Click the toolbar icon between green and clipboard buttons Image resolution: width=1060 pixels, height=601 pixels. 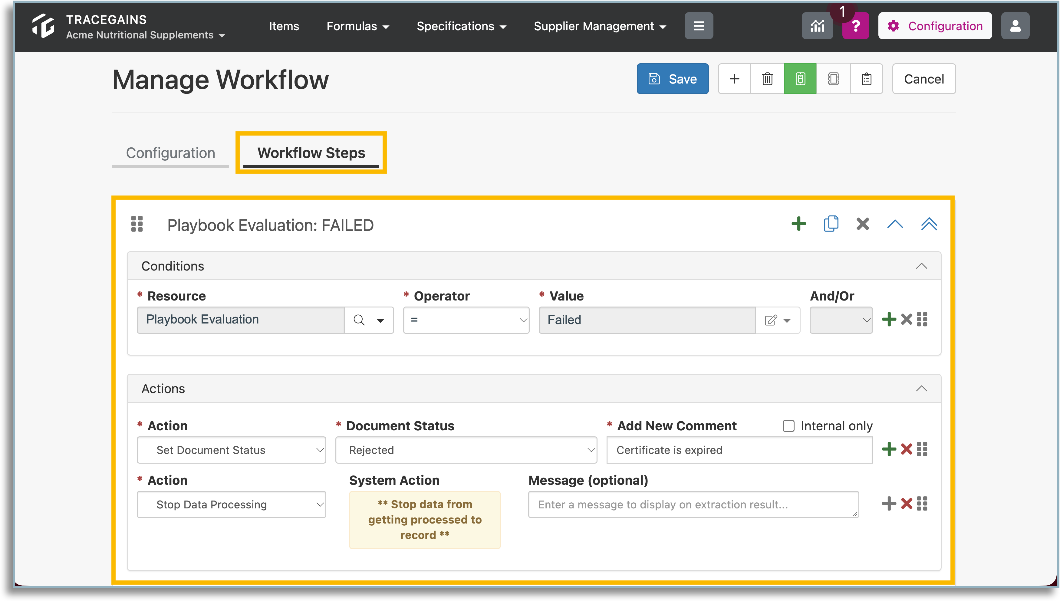point(833,79)
